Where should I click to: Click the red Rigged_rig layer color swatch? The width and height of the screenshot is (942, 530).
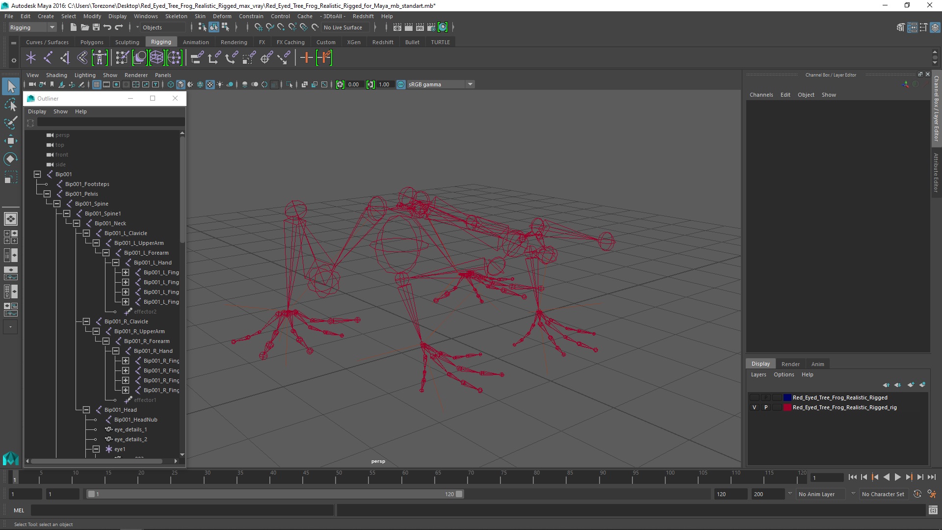click(787, 407)
